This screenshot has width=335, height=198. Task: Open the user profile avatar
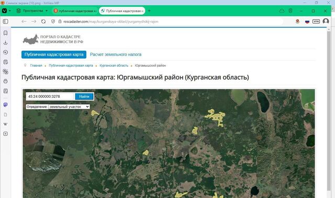click(x=326, y=21)
